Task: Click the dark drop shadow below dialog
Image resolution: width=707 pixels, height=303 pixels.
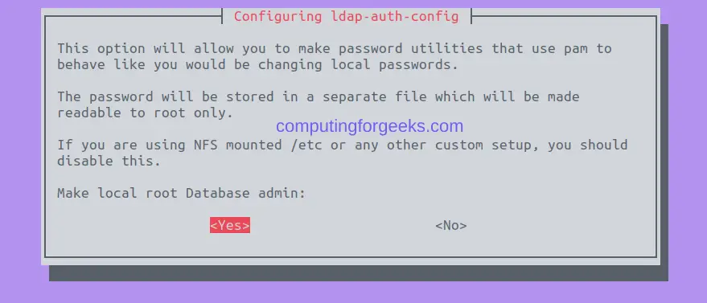Action: [359, 273]
